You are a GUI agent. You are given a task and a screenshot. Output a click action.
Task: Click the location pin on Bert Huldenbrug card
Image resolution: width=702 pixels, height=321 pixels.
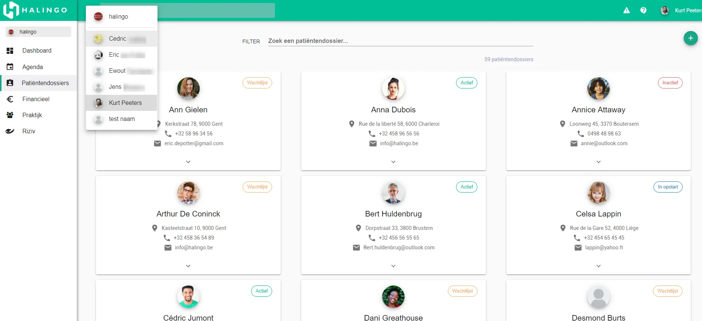[358, 228]
